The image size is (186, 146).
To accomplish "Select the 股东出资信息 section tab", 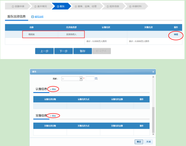I will pos(16,16).
